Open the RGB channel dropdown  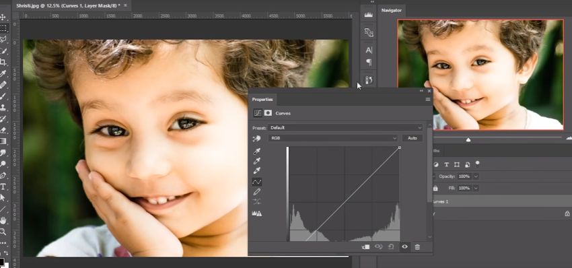click(x=332, y=138)
